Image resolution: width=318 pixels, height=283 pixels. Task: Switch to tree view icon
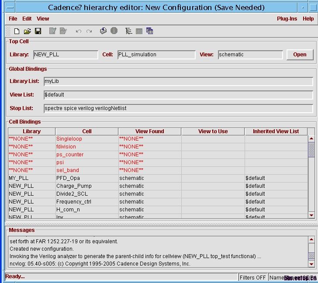point(128,31)
